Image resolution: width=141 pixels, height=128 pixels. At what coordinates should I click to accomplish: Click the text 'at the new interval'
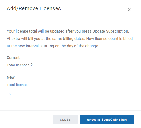[23, 46]
